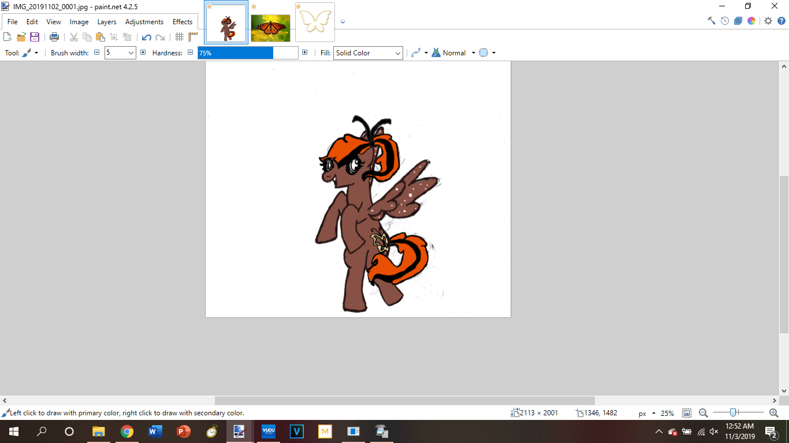Click the Print icon
This screenshot has width=789, height=443.
pyautogui.click(x=54, y=37)
